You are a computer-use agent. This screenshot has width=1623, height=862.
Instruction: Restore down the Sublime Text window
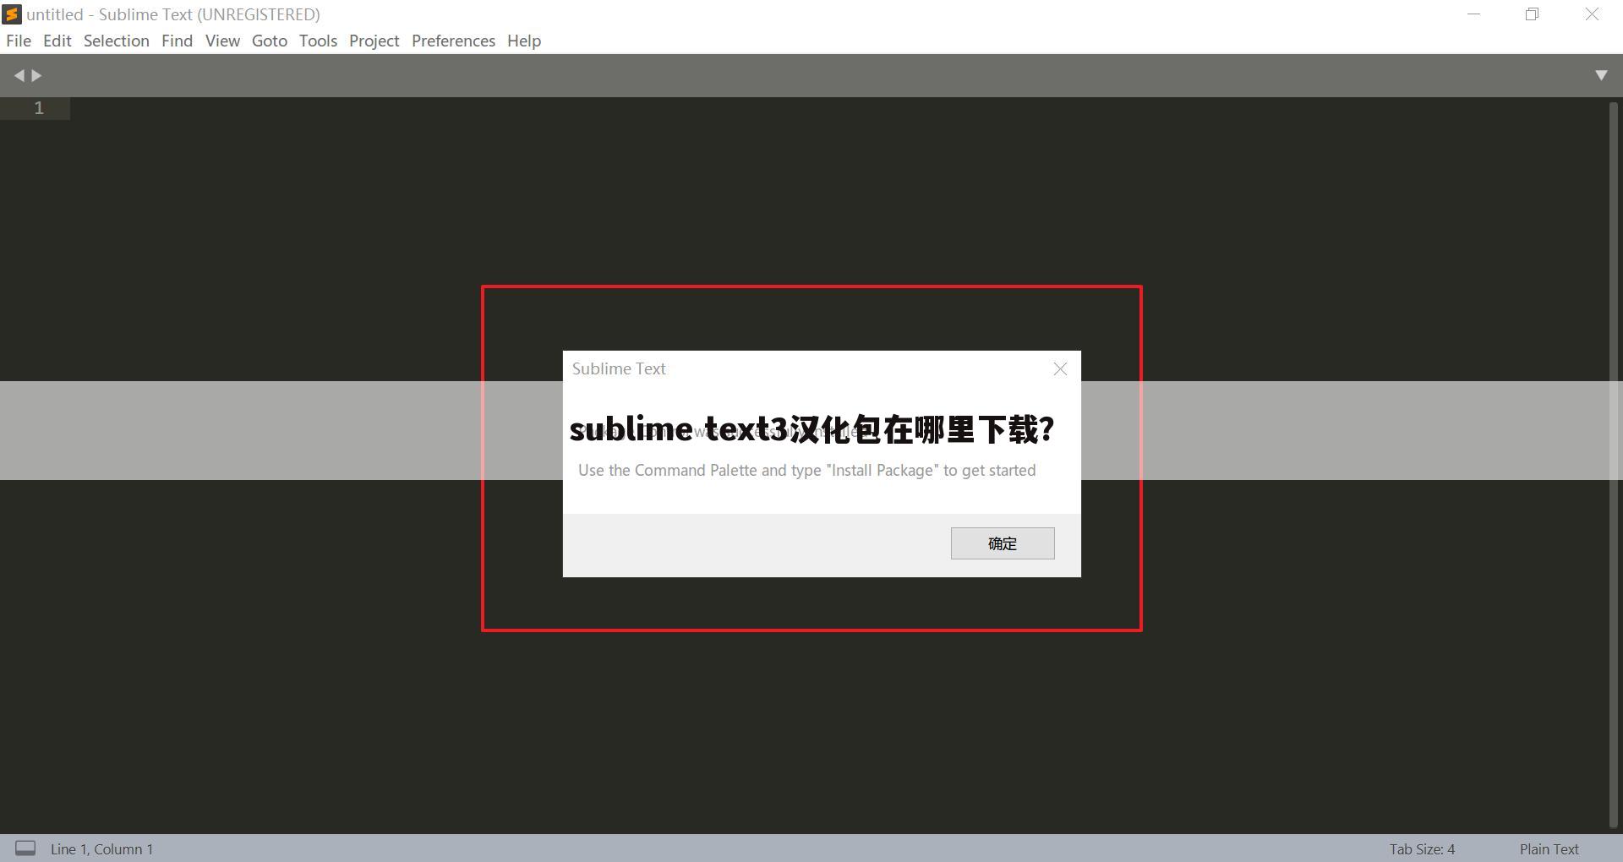point(1532,14)
